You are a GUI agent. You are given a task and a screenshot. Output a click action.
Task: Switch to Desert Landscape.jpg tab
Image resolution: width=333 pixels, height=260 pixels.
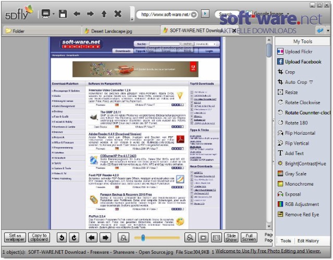point(121,31)
